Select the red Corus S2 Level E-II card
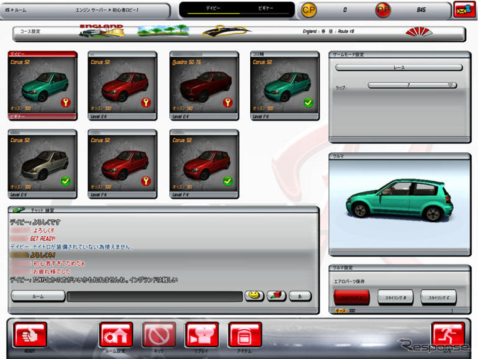 click(122, 86)
